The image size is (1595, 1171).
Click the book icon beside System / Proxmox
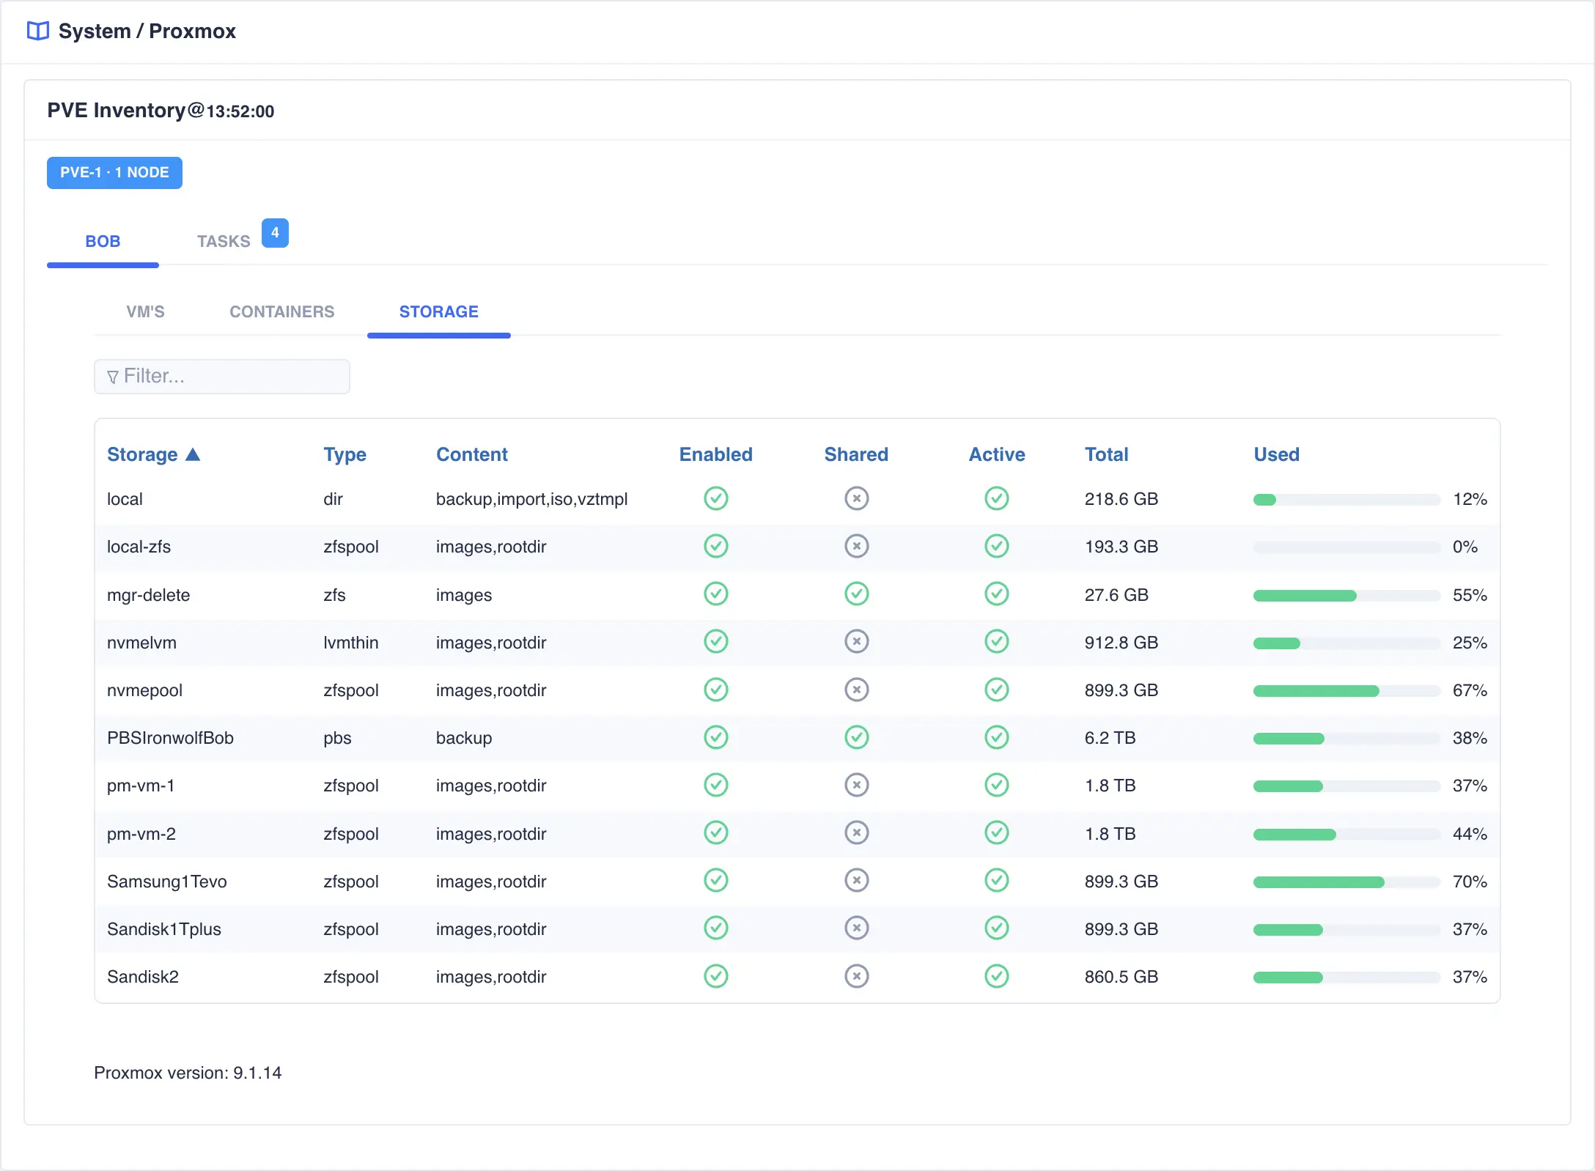click(x=38, y=31)
